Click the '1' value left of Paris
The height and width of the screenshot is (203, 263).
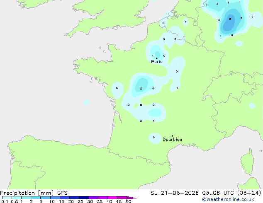coord(153,56)
